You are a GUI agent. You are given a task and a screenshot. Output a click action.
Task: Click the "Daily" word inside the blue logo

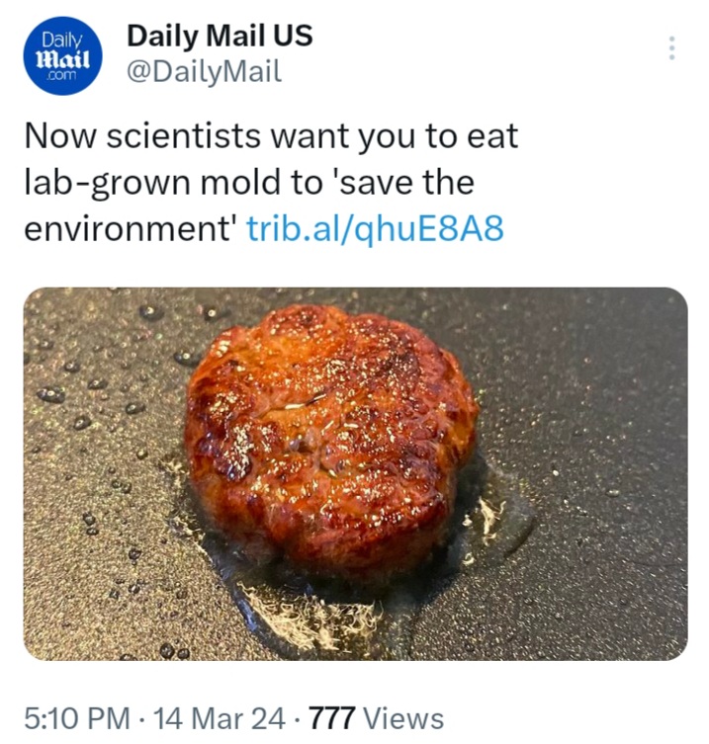62,40
